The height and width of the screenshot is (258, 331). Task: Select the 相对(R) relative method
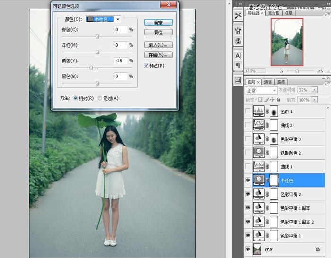pos(75,98)
